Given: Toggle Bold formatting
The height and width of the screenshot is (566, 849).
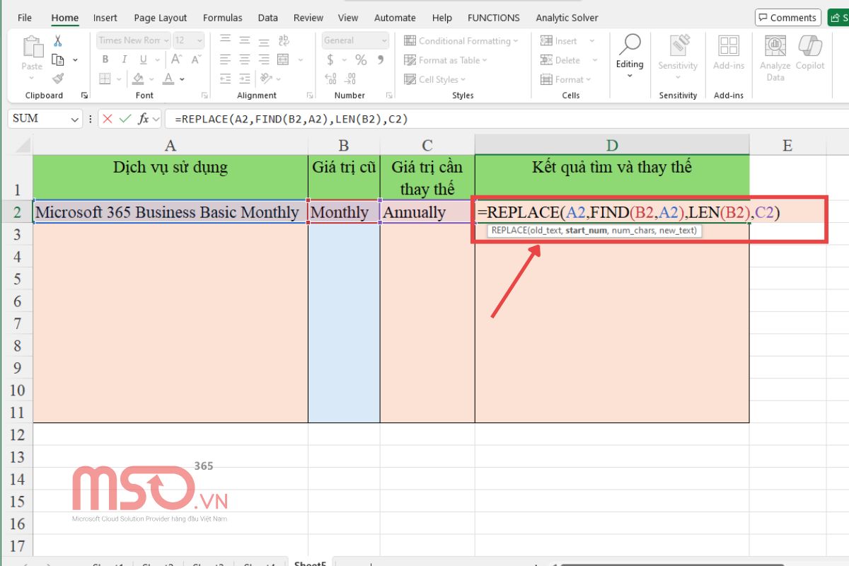Looking at the screenshot, I should click(x=105, y=59).
